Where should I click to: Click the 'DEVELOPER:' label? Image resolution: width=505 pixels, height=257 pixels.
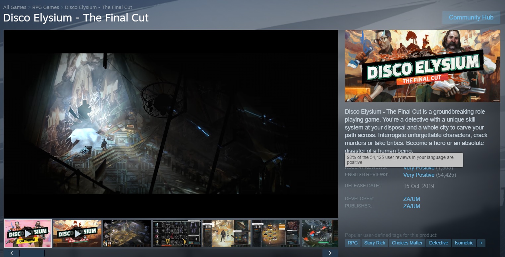pos(359,199)
